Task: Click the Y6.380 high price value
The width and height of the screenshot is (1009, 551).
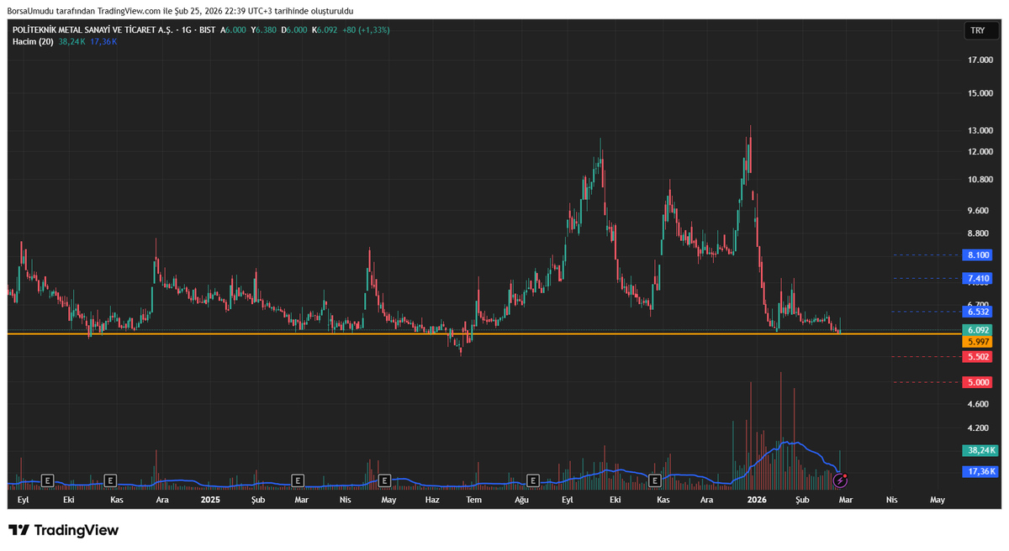Action: (264, 30)
